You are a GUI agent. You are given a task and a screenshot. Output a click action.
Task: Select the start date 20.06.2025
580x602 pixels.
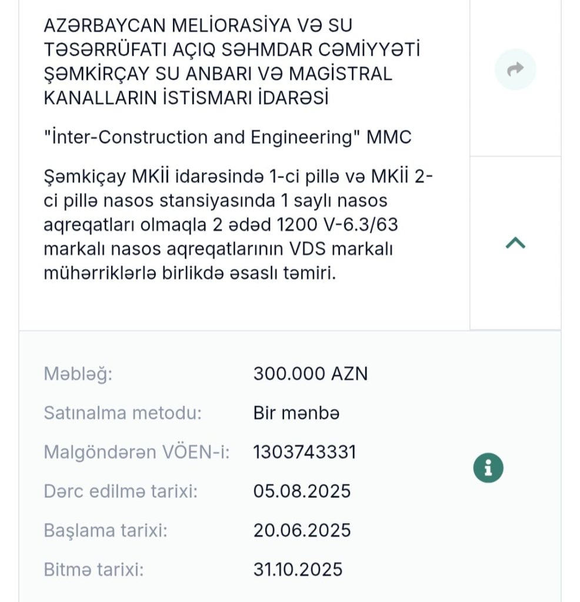302,530
